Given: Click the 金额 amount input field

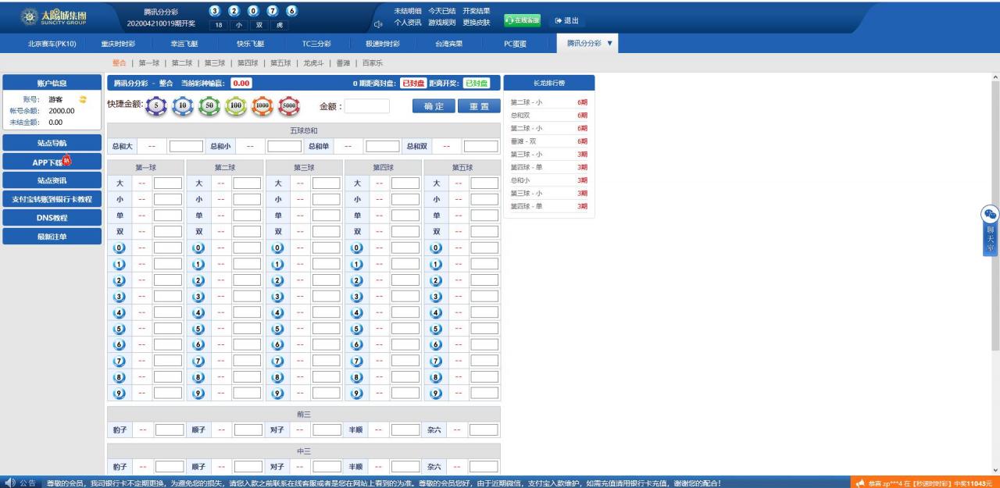Looking at the screenshot, I should [x=366, y=106].
